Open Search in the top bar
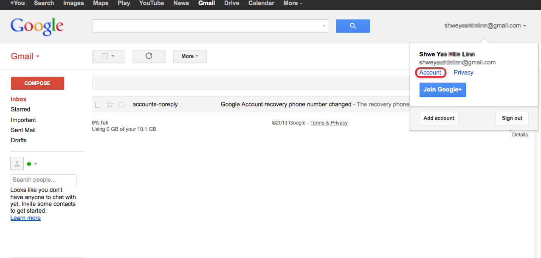Image resolution: width=541 pixels, height=258 pixels. (x=44, y=3)
